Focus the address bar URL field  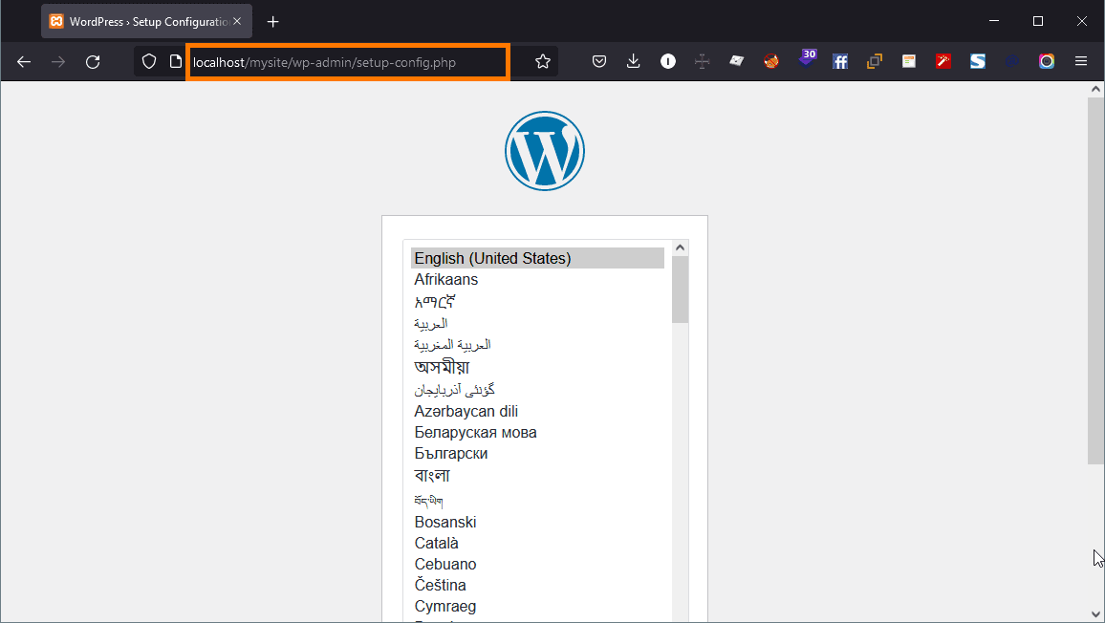(x=348, y=62)
